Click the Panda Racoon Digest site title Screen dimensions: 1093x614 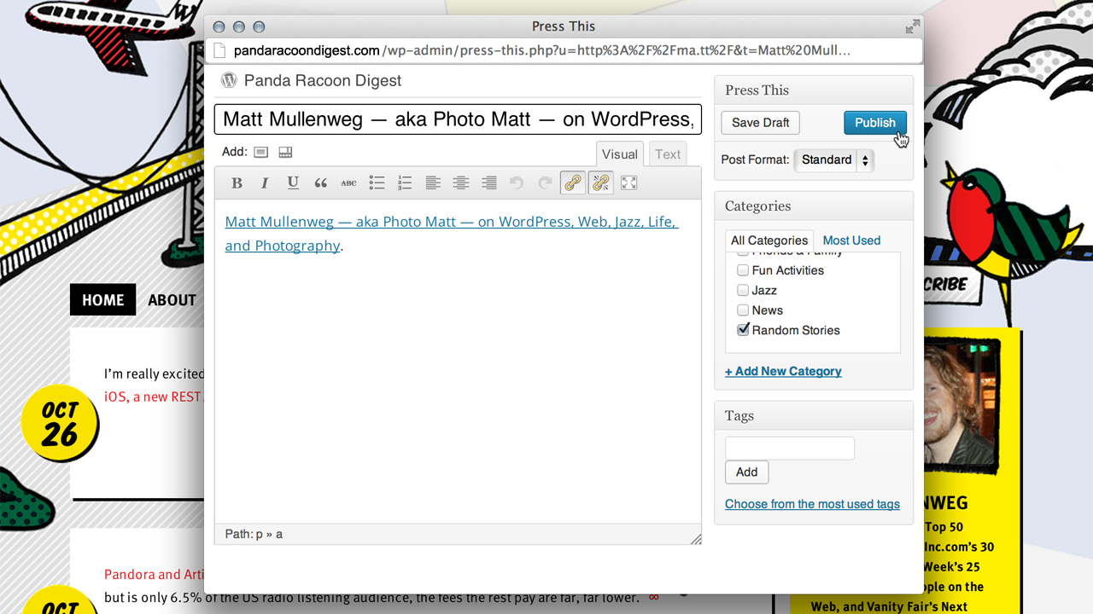[x=323, y=80]
